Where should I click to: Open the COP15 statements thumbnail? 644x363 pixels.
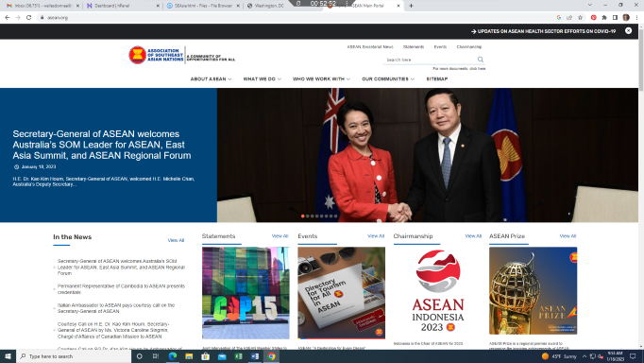(246, 293)
